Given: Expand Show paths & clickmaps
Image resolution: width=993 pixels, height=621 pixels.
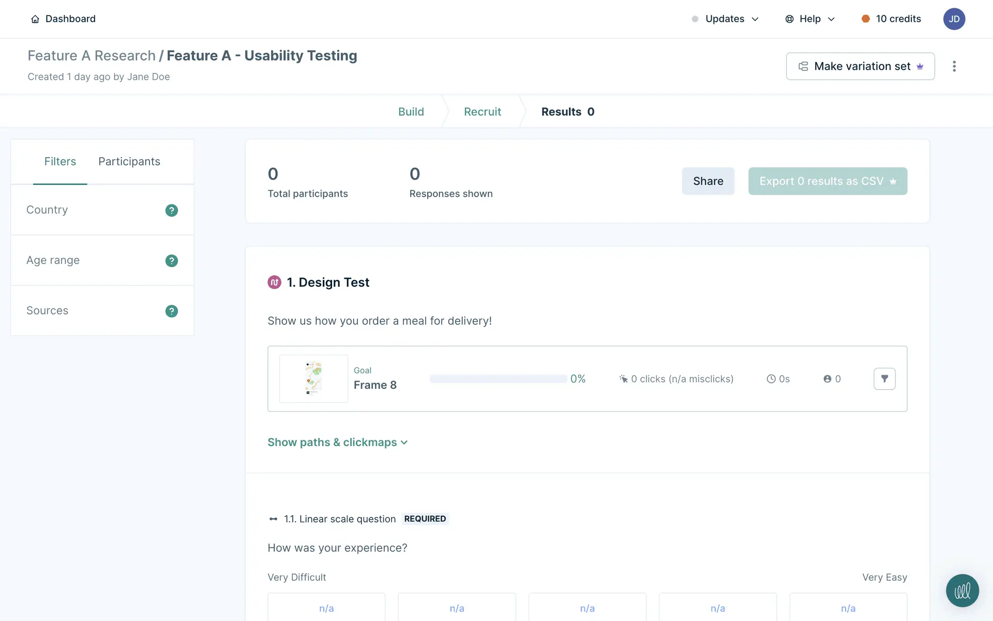Looking at the screenshot, I should pyautogui.click(x=337, y=442).
